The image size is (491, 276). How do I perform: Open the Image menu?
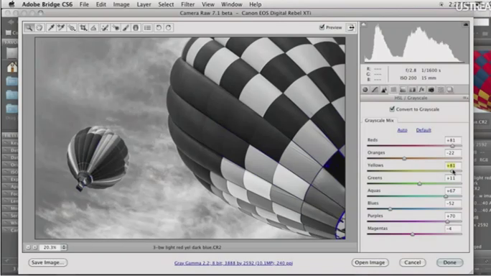[x=121, y=4]
